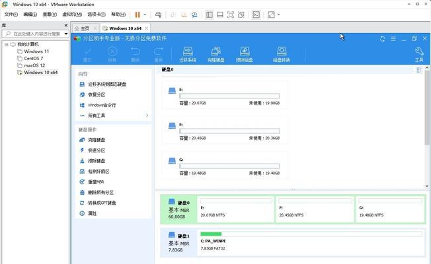Click the thumbnail bar view icon in VMware
The width and height of the screenshot is (431, 264).
(220, 15)
